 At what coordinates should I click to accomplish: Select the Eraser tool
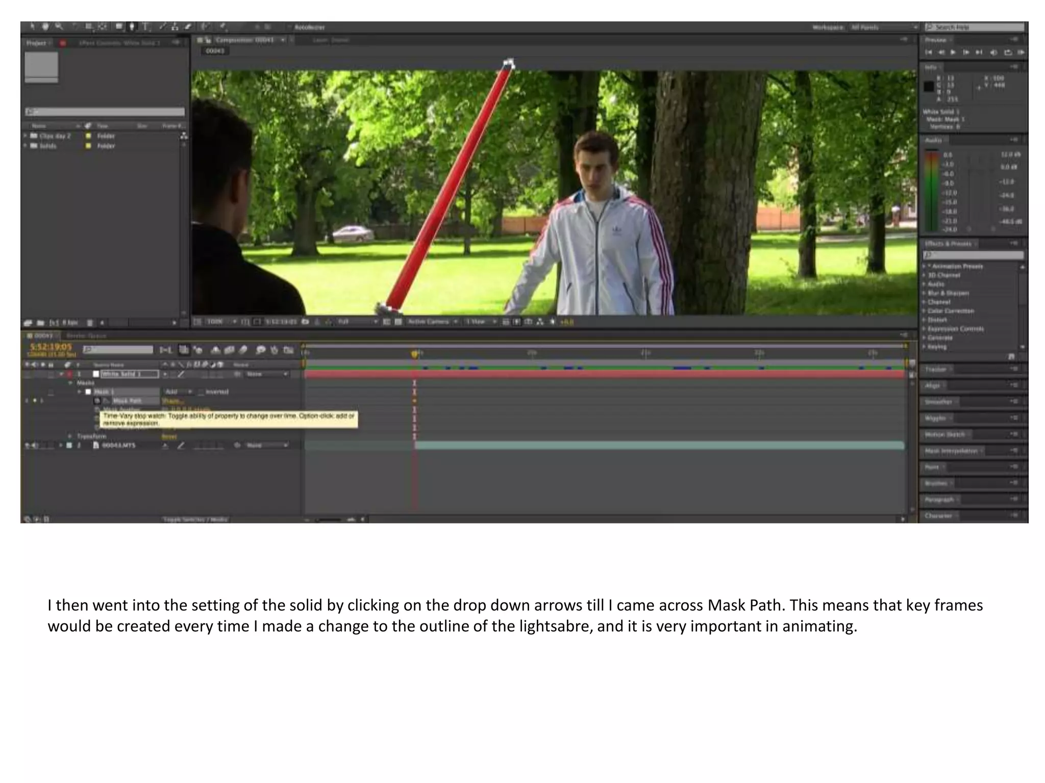pos(187,27)
